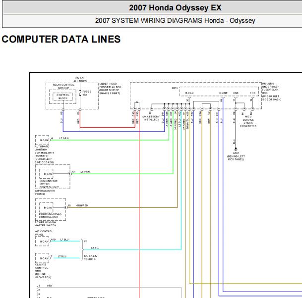The image size is (302, 298).
Task: Click 'DOOR MULTIPLEX CONTROL UNIT' label
Action: click(50, 215)
